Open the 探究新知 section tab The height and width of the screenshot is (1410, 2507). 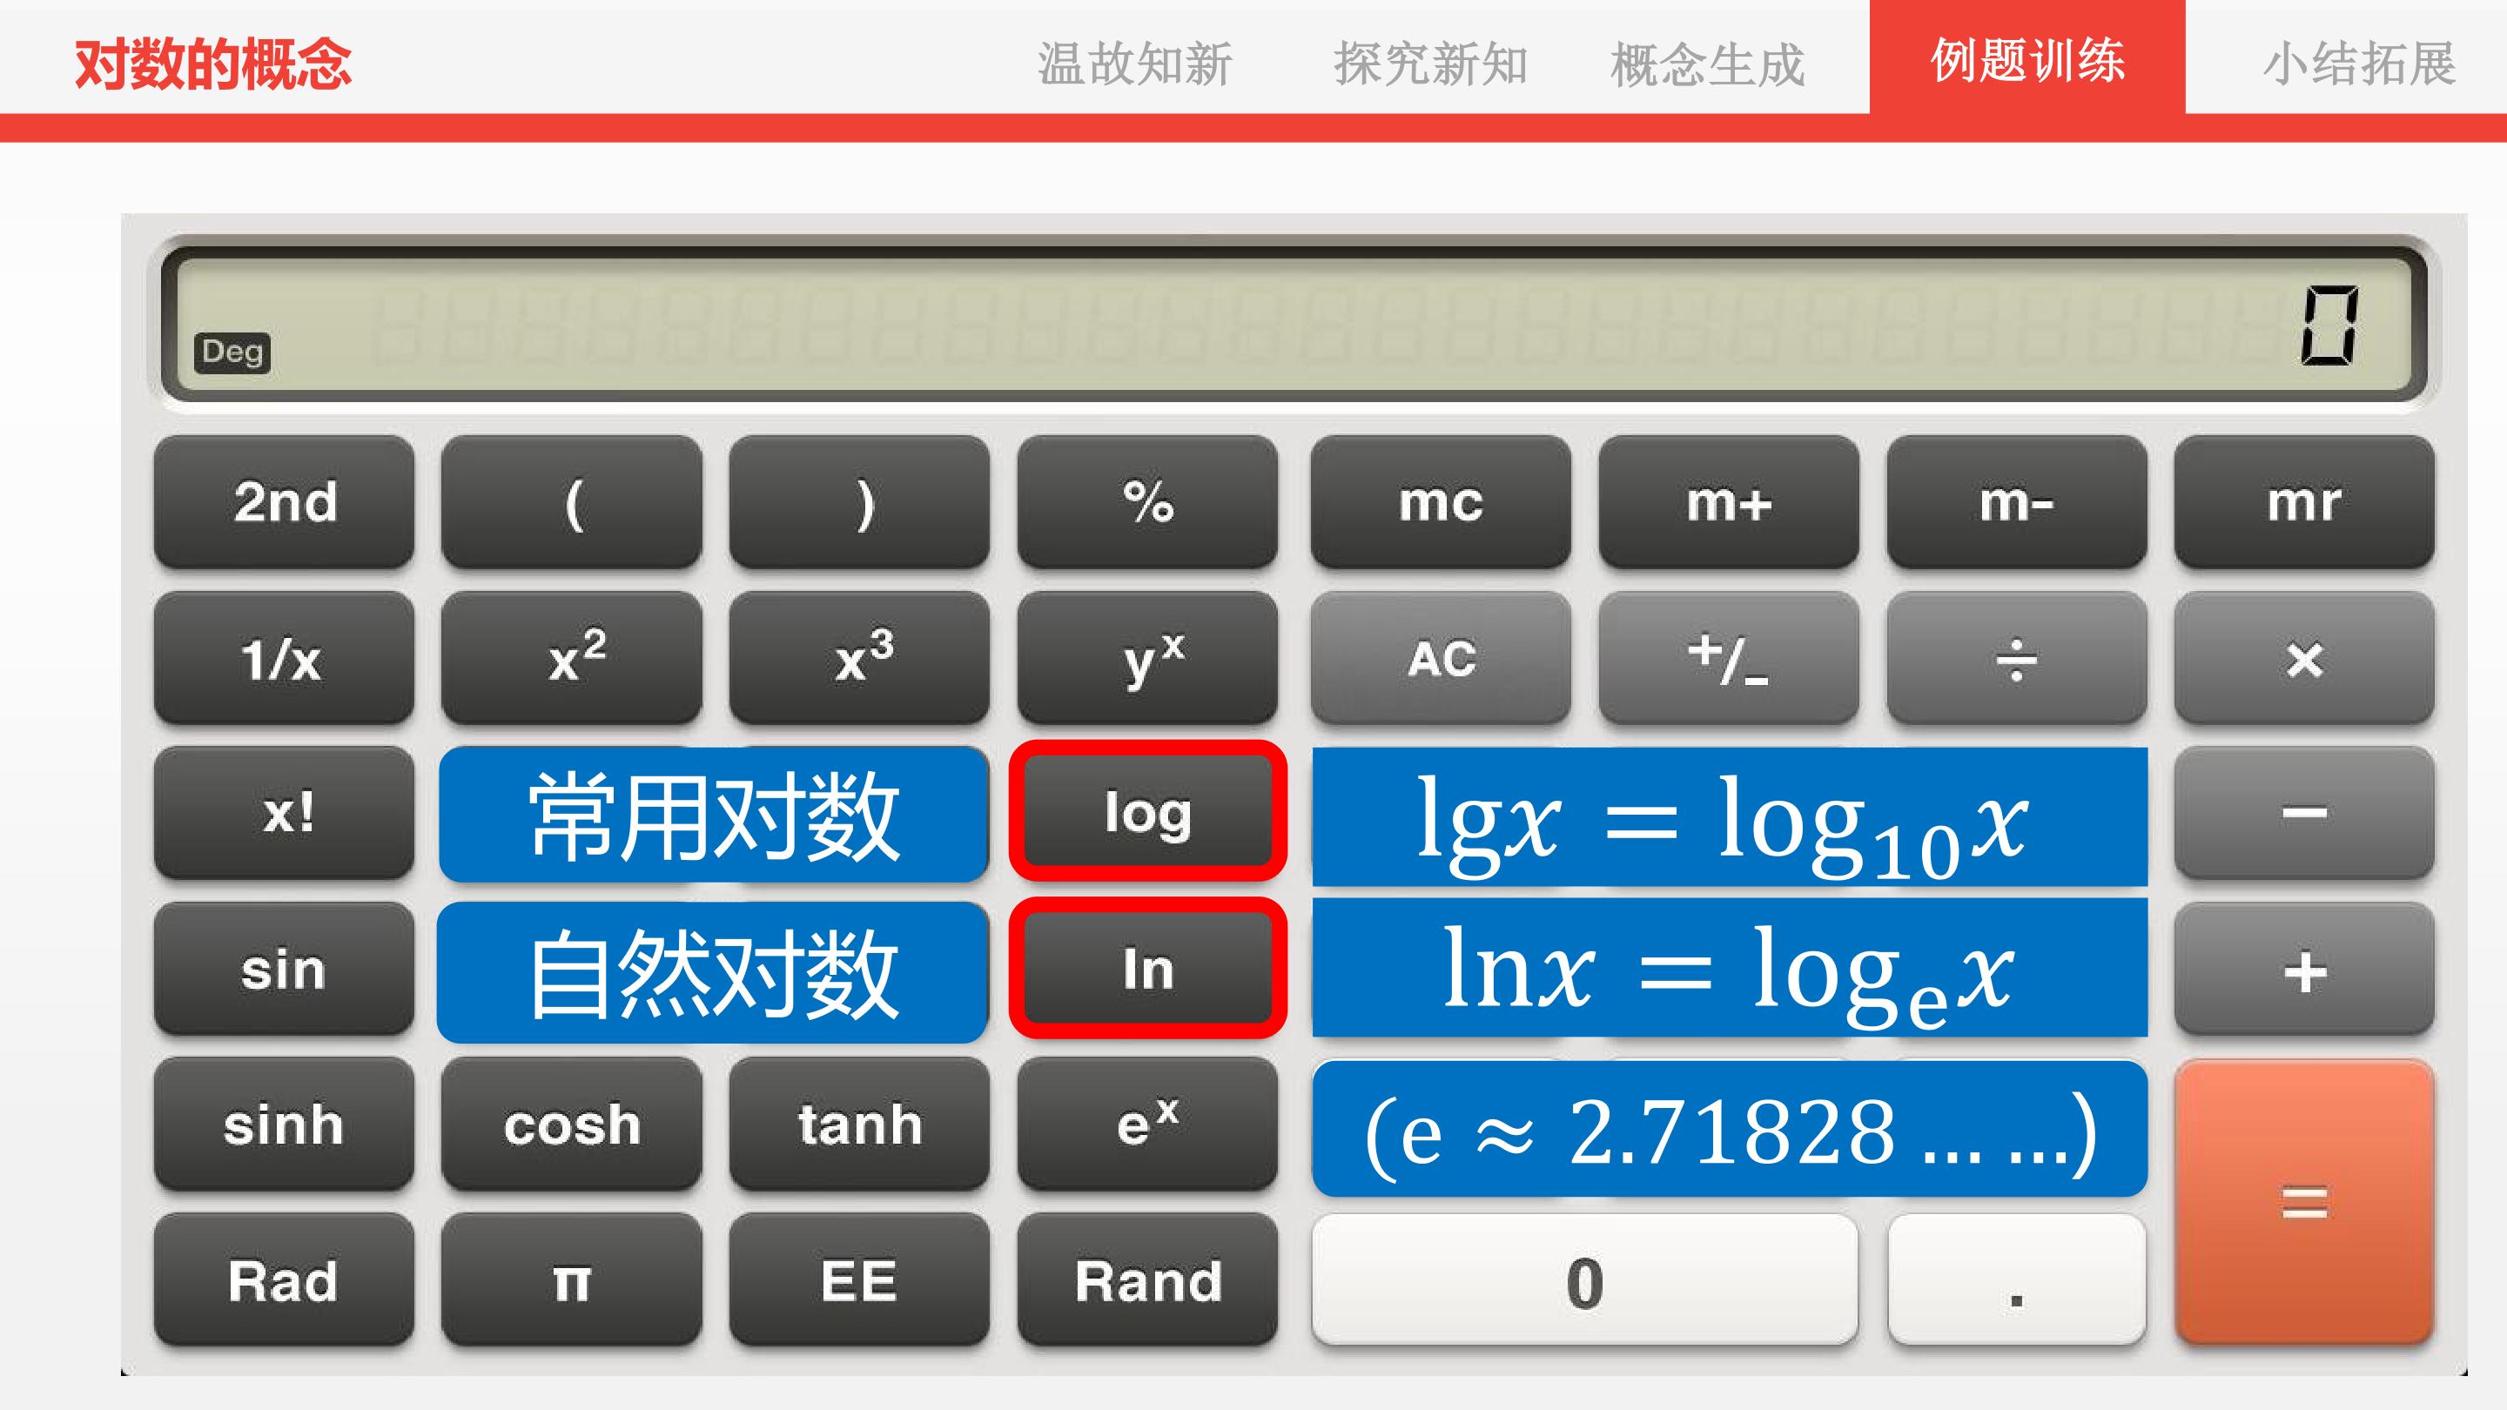(x=1430, y=64)
